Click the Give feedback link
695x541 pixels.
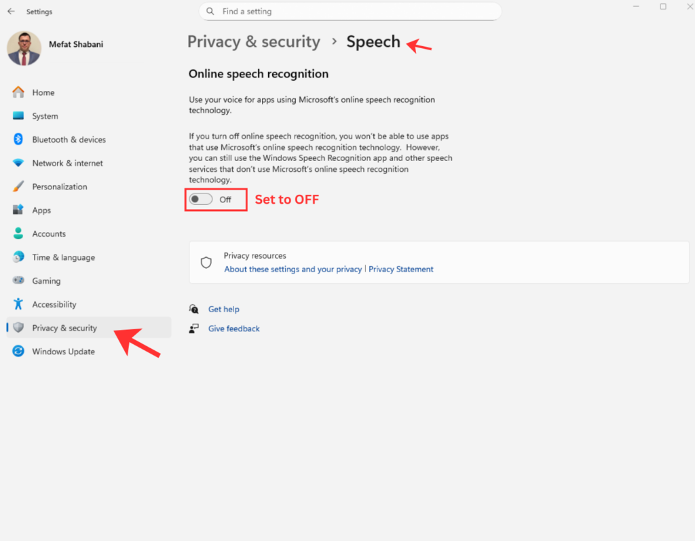(233, 329)
